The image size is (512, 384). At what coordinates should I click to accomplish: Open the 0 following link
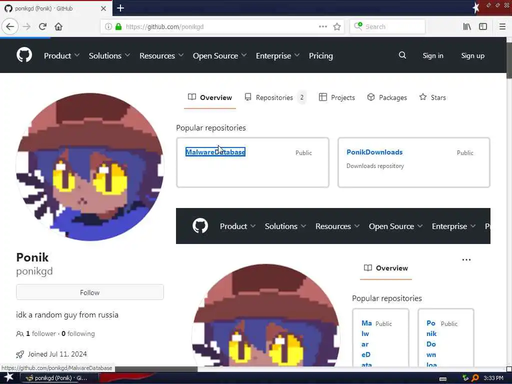click(78, 333)
